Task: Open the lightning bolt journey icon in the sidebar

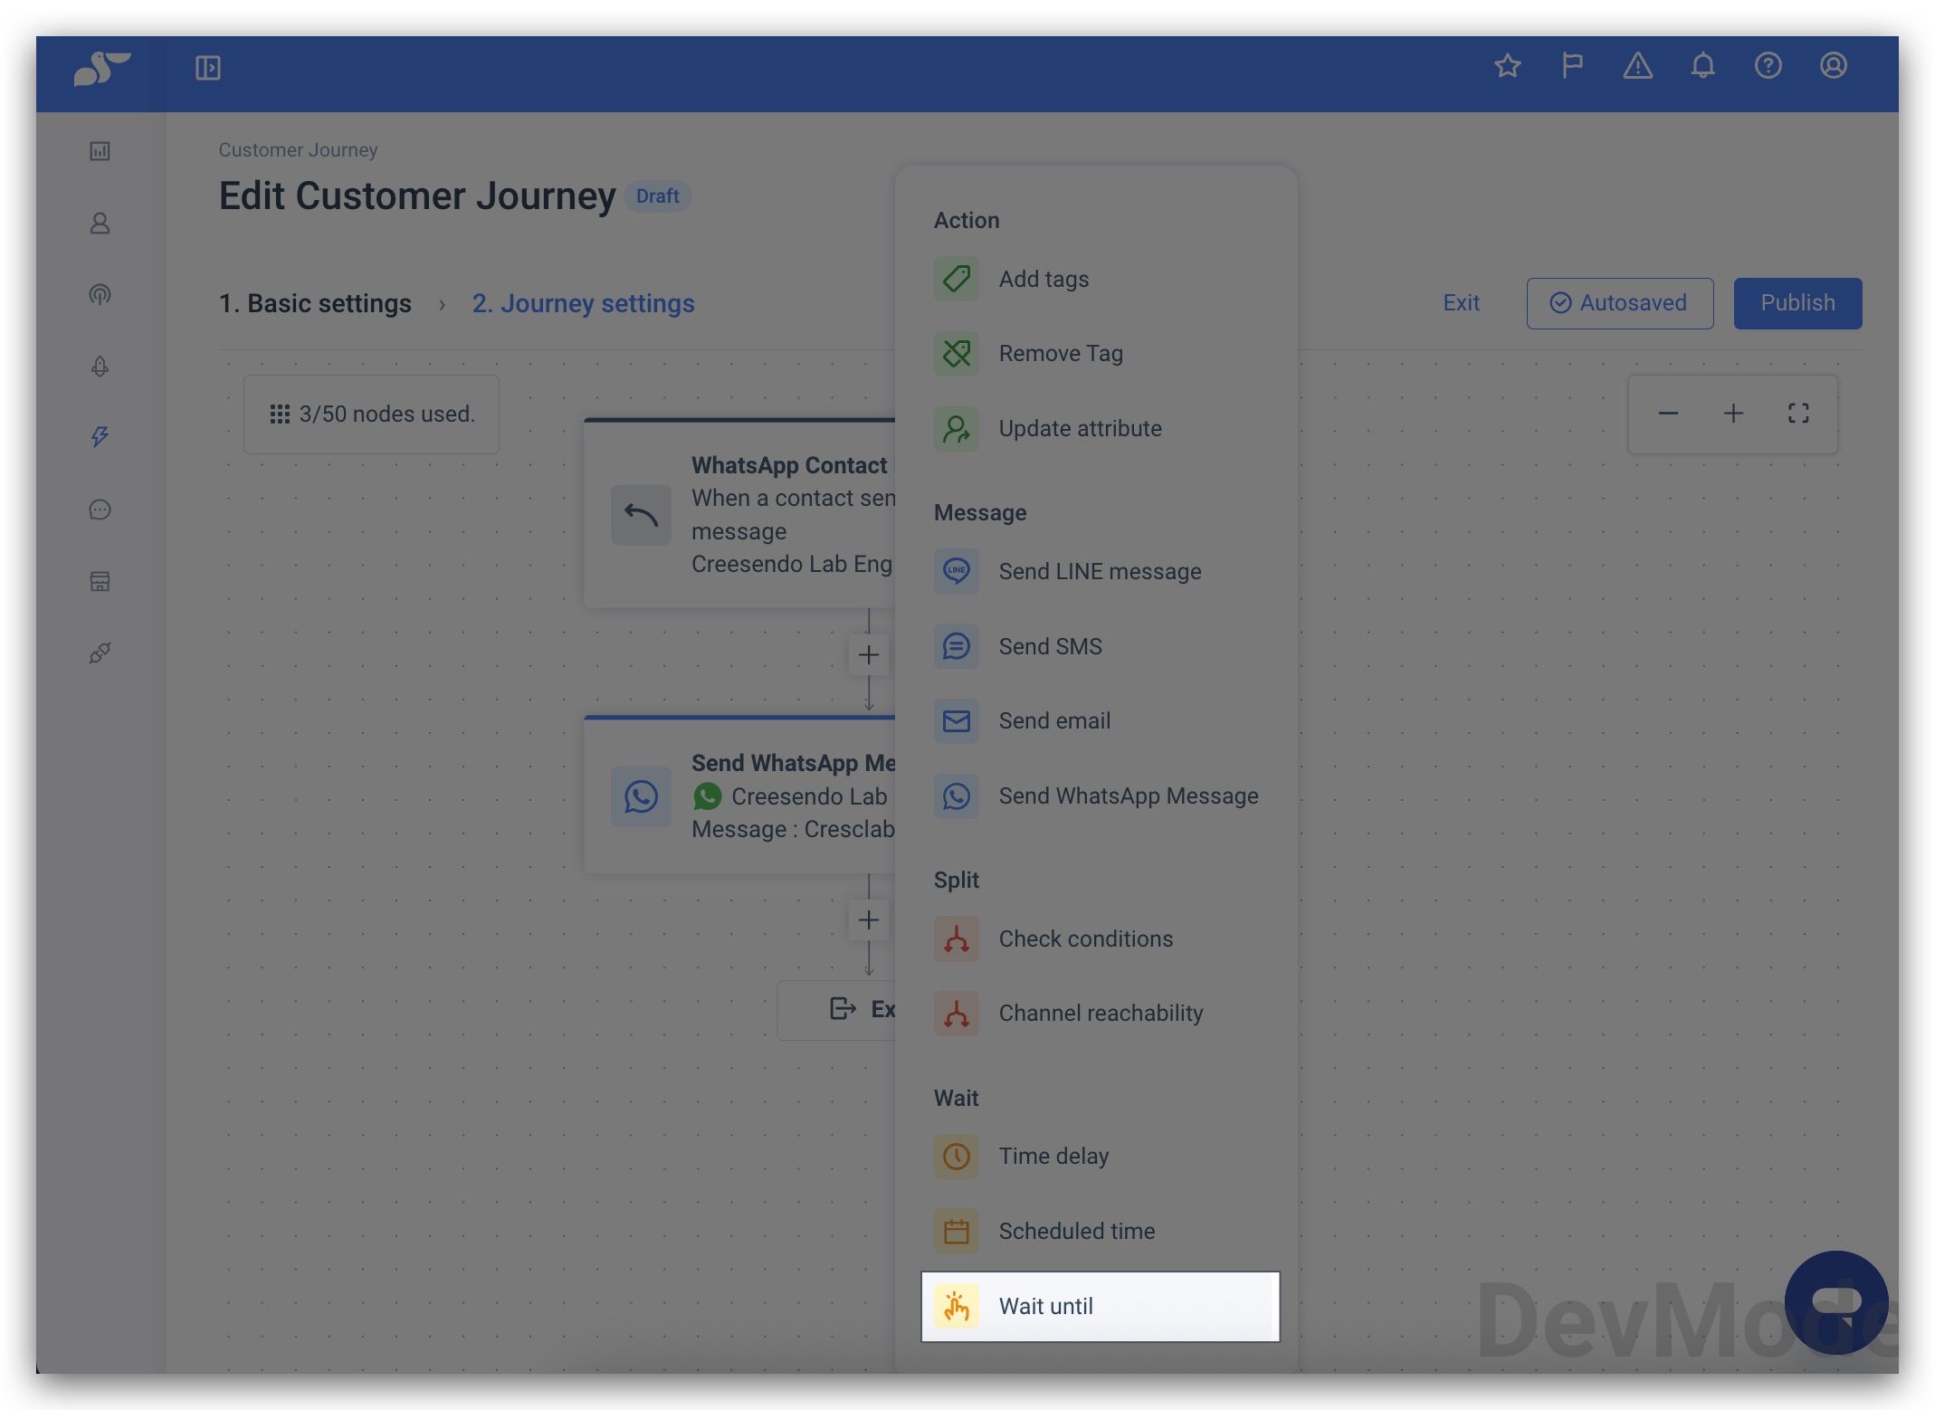Action: 100,437
